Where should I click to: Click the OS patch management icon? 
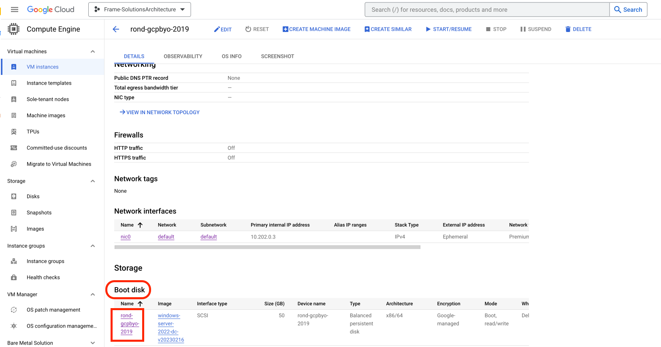[x=14, y=310]
